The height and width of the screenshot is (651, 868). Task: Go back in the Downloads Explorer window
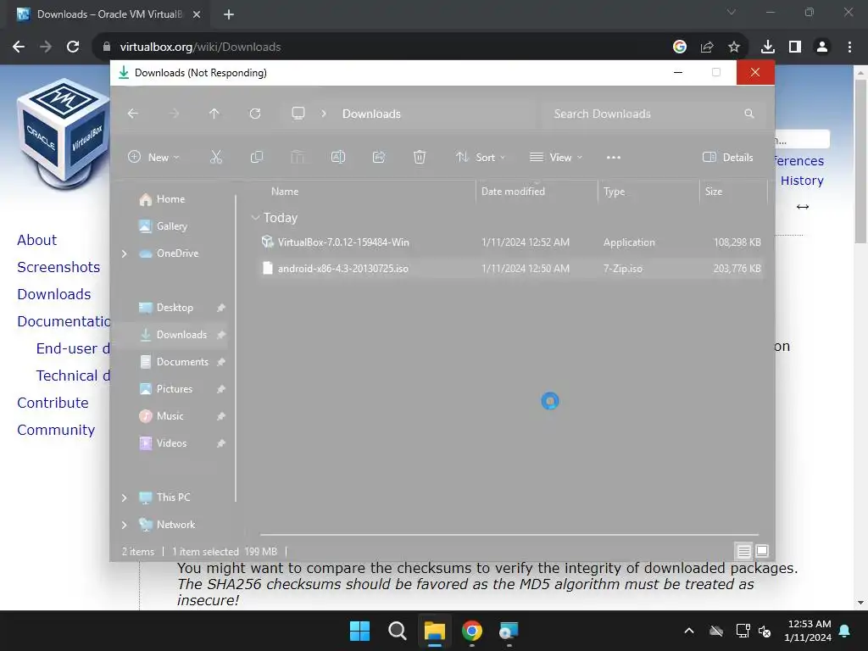133,114
